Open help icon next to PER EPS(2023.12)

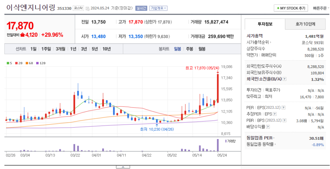(284, 108)
